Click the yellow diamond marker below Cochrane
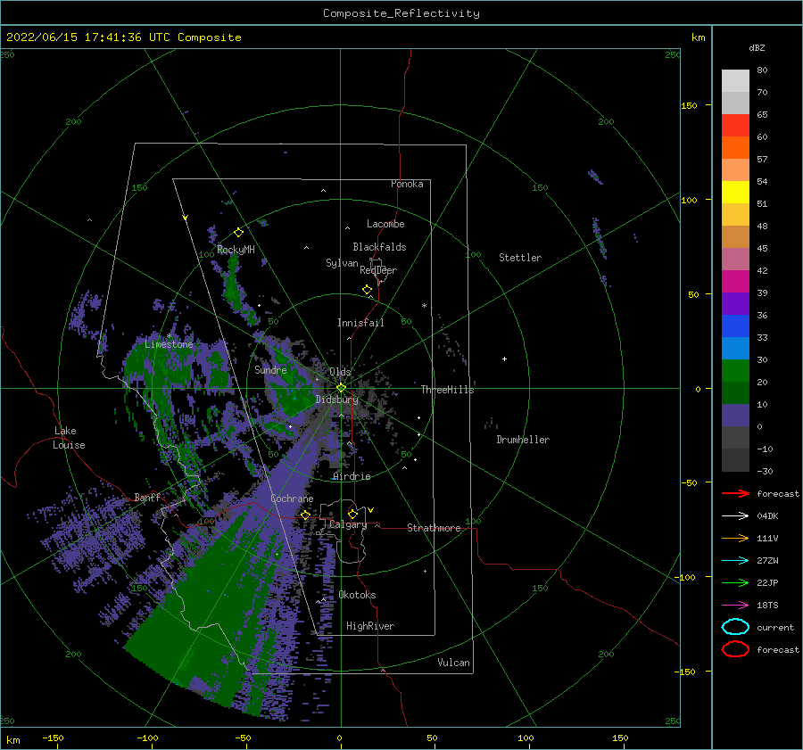This screenshot has height=750, width=803. (305, 515)
